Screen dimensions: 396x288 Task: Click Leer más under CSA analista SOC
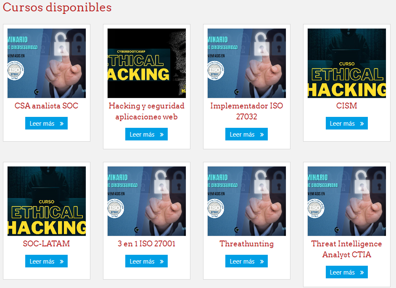pos(47,123)
